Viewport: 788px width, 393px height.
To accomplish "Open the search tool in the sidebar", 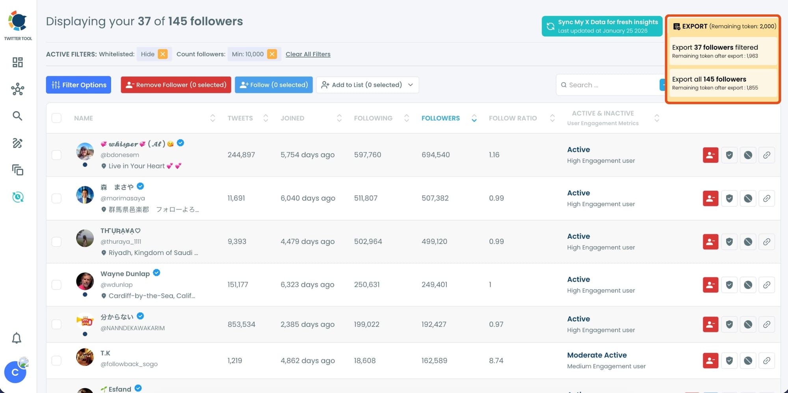I will [x=17, y=116].
